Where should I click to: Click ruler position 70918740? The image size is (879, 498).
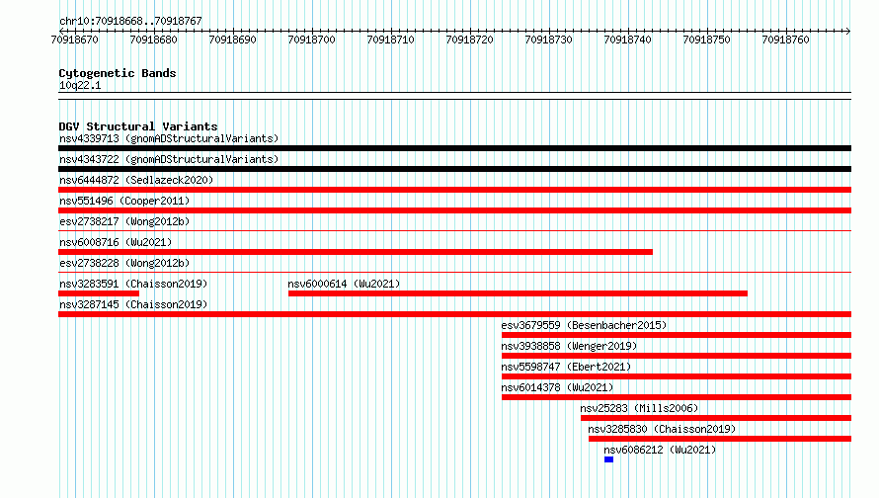[628, 40]
